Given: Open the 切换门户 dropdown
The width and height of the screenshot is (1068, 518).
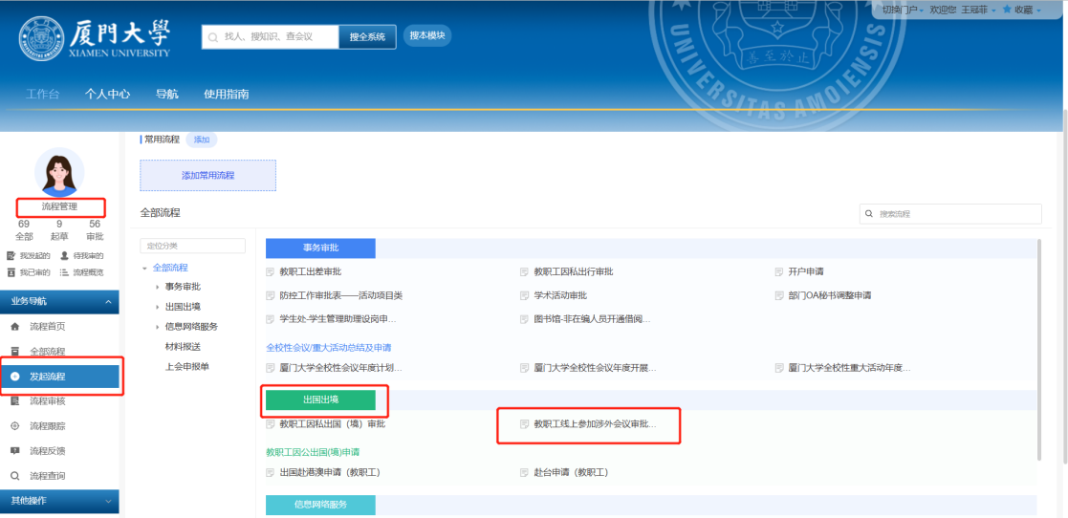Looking at the screenshot, I should click(901, 10).
